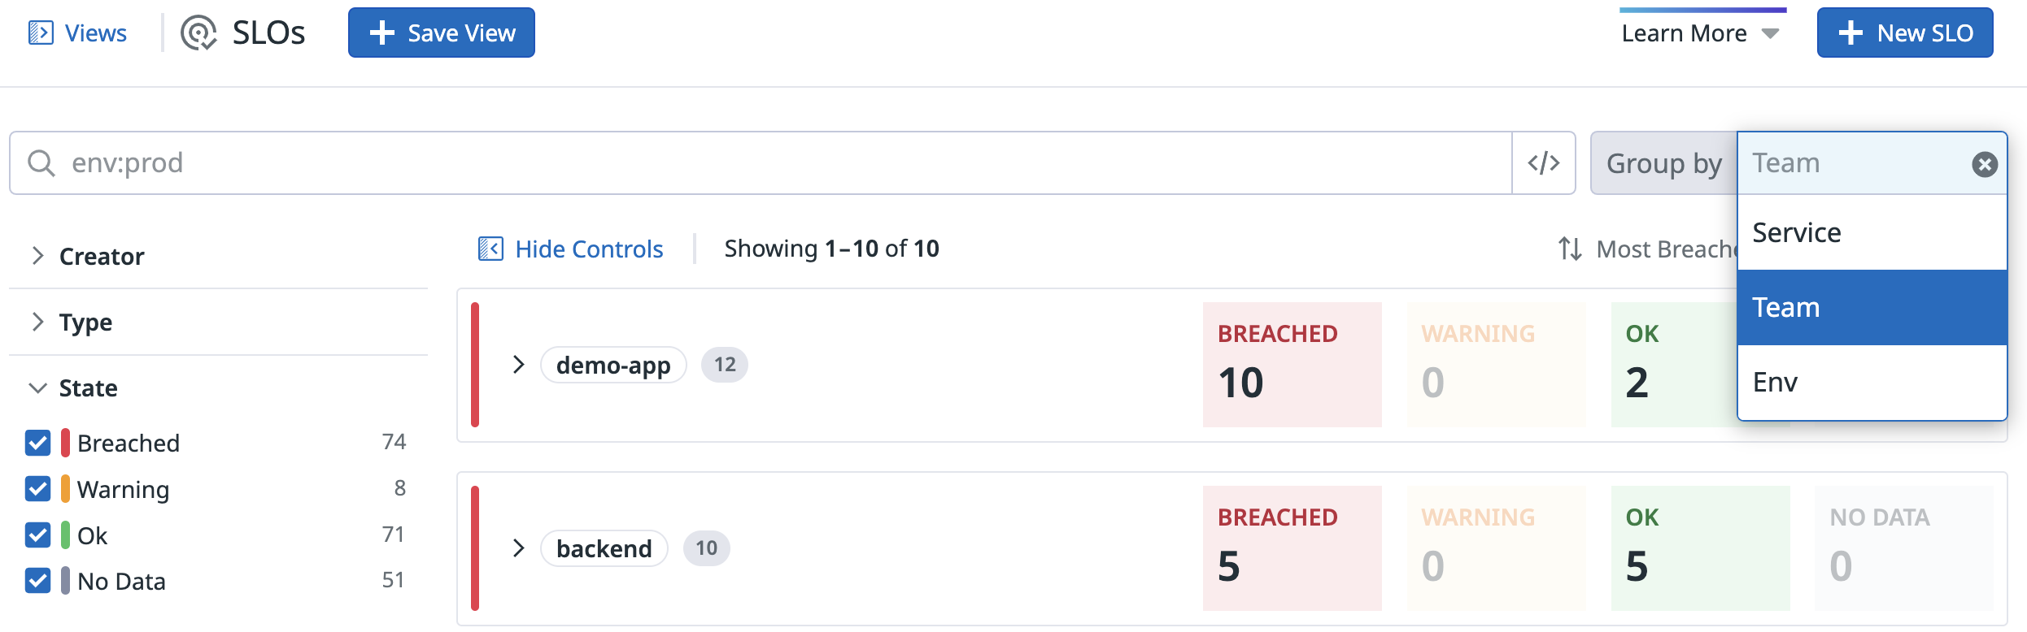The image size is (2027, 632).
Task: Click the Views panel icon
Action: tap(41, 32)
